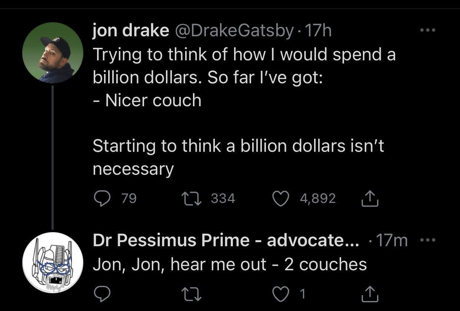This screenshot has height=311, width=460.
Task: Like Dr Pessimus Prime's reply
Action: (x=280, y=294)
